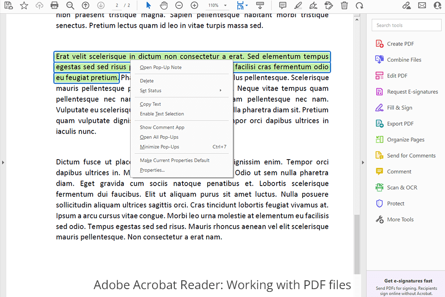Screen dimensions: 445x297
Task: Open More Tools in the sidebar
Action: click(394, 220)
